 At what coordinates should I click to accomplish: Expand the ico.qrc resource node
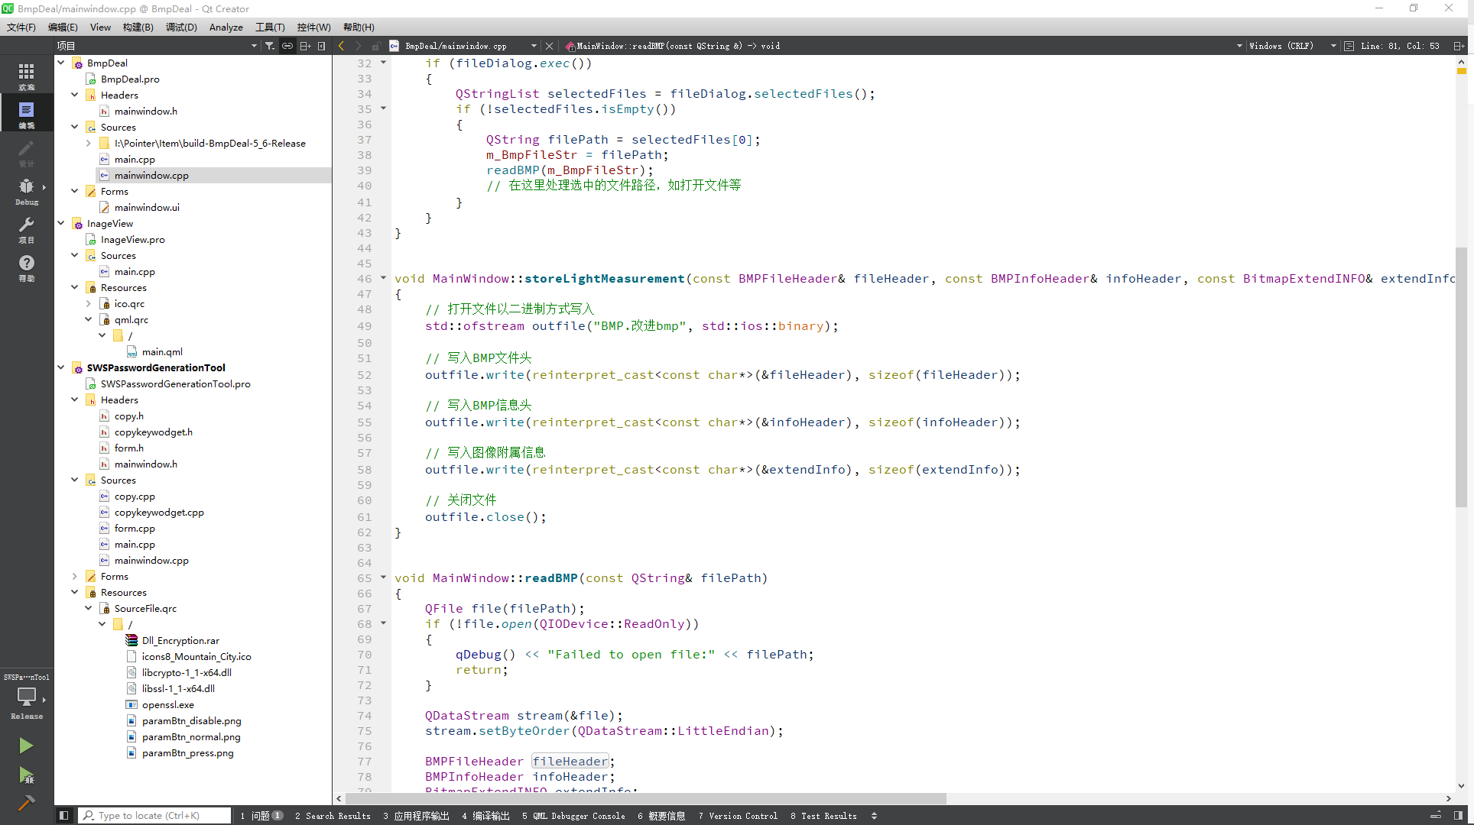click(x=89, y=303)
